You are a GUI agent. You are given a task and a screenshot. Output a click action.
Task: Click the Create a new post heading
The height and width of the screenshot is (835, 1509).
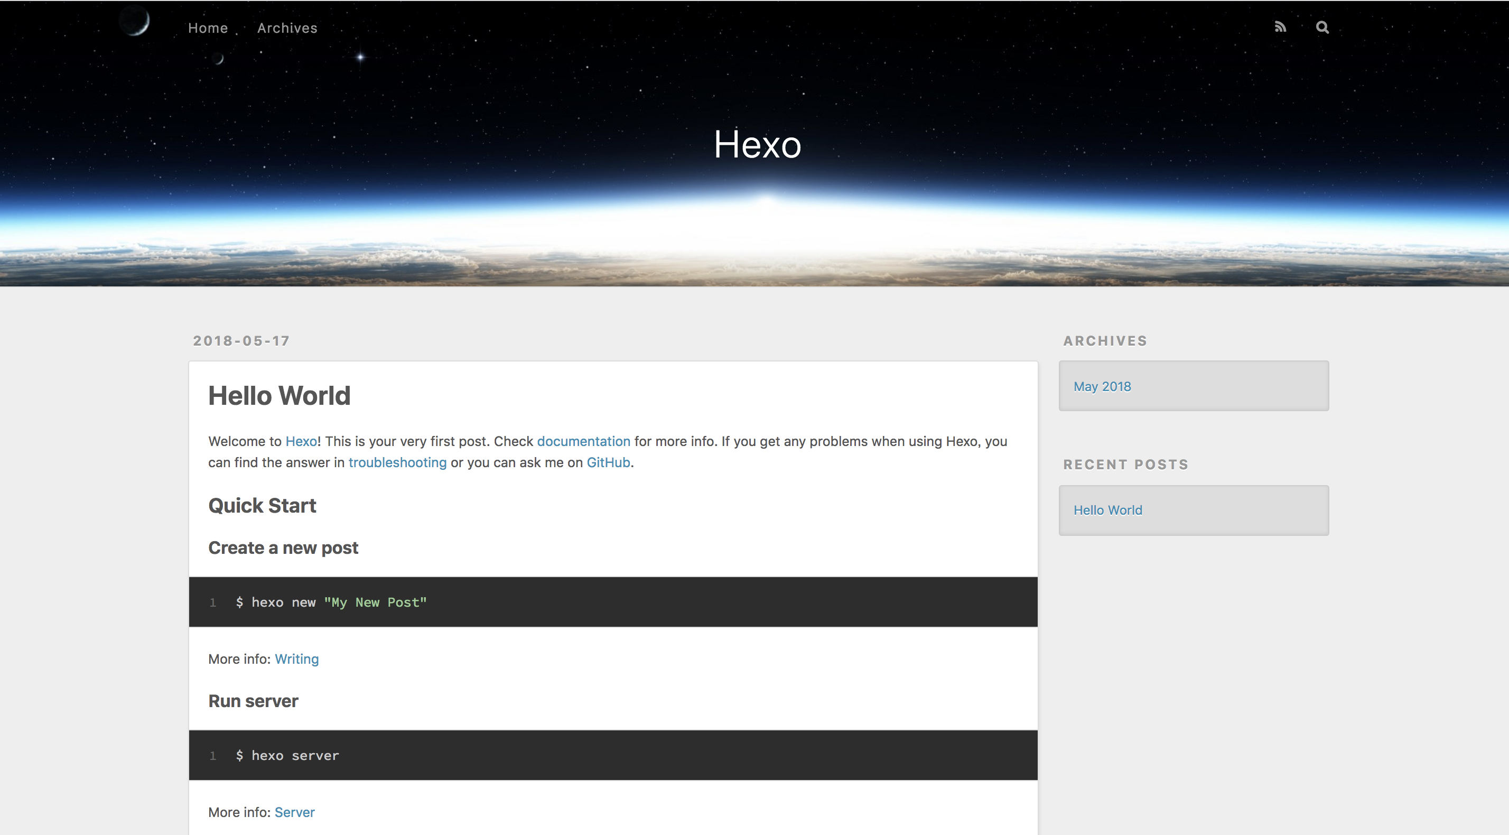click(x=283, y=548)
